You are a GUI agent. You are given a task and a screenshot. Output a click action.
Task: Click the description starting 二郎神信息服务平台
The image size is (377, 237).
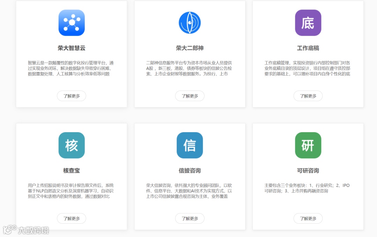point(189,69)
